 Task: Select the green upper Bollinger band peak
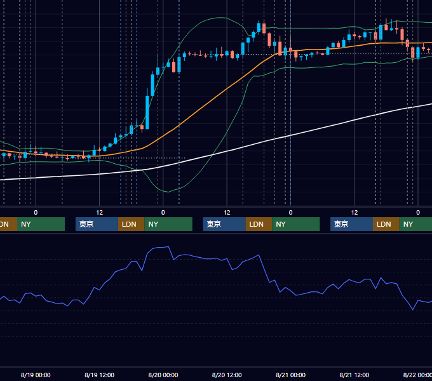(x=220, y=18)
